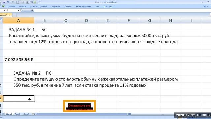Image resolution: width=211 pixels, height=119 pixels.
Task: Click the orange Отодвиньте это overlay box
Action: pos(79,106)
